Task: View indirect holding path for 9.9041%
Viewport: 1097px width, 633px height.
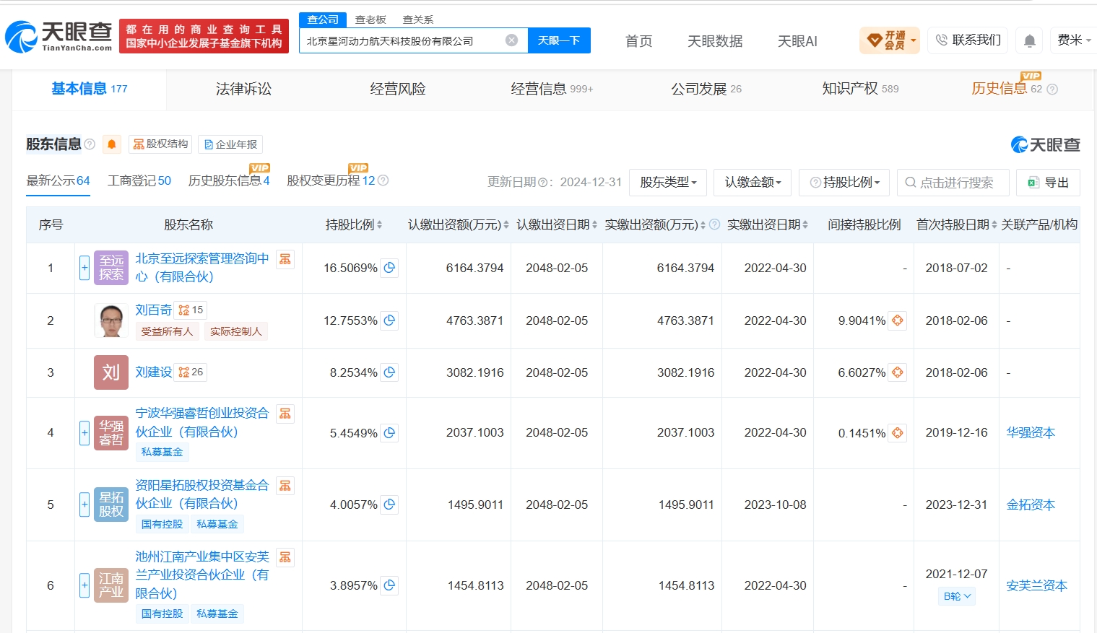Action: coord(898,320)
